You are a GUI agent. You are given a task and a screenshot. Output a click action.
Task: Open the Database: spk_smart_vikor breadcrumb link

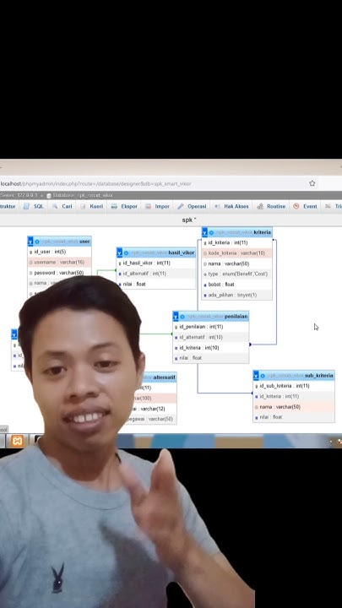click(79, 195)
